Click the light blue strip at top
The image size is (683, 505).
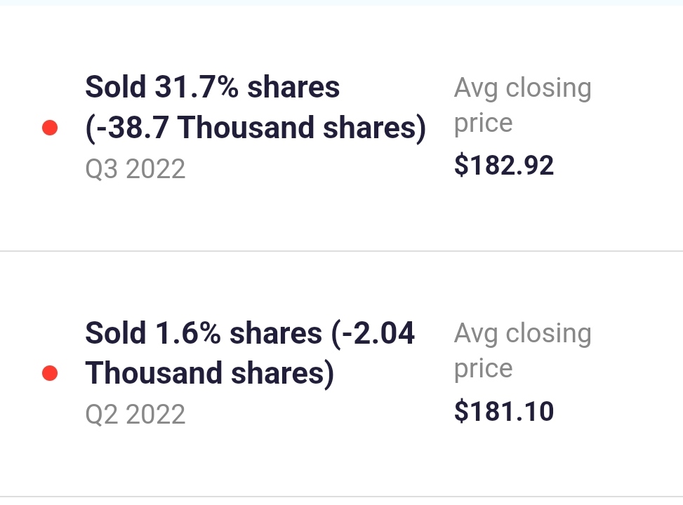(341, 2)
